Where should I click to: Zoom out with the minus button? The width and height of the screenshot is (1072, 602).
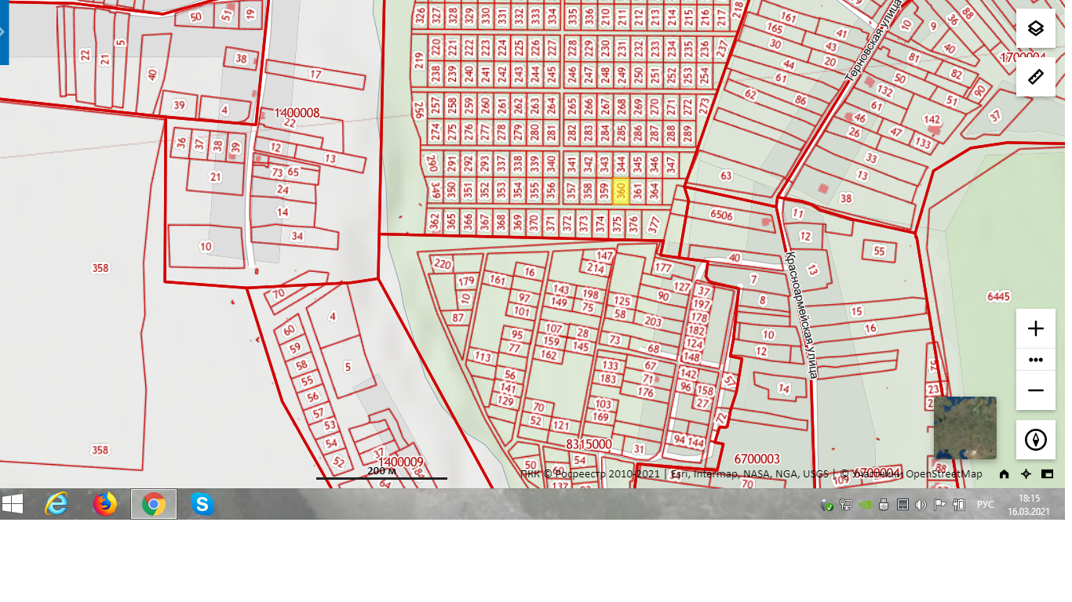1035,390
